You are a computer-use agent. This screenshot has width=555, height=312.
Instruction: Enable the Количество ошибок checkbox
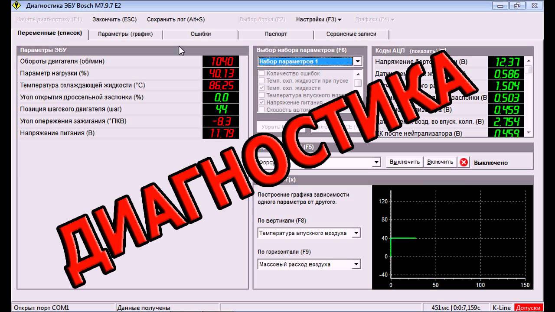click(261, 74)
